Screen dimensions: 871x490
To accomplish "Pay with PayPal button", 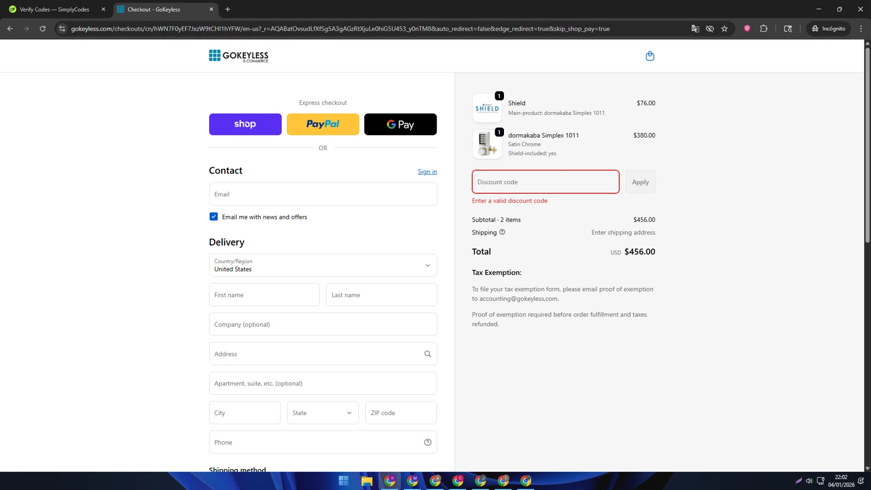I will point(323,124).
